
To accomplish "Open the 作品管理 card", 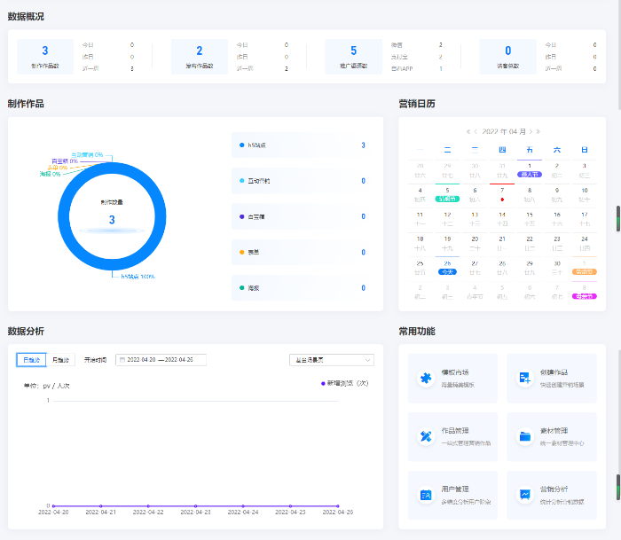I will tap(452, 436).
